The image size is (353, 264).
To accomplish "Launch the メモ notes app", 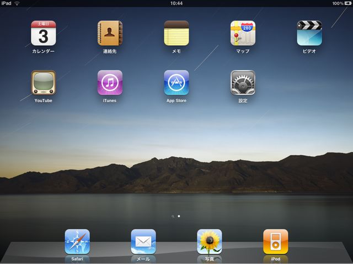I will pos(176,33).
